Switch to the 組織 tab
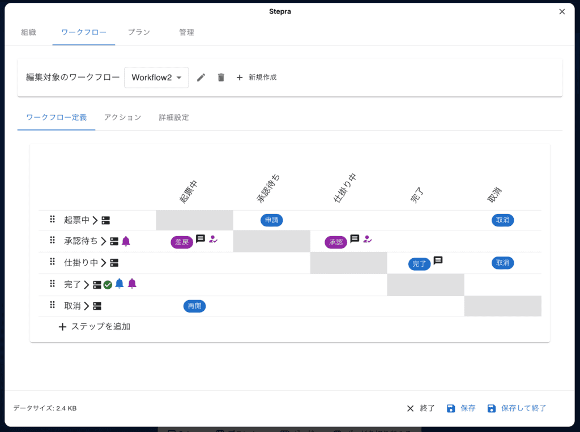The image size is (580, 432). pyautogui.click(x=28, y=32)
